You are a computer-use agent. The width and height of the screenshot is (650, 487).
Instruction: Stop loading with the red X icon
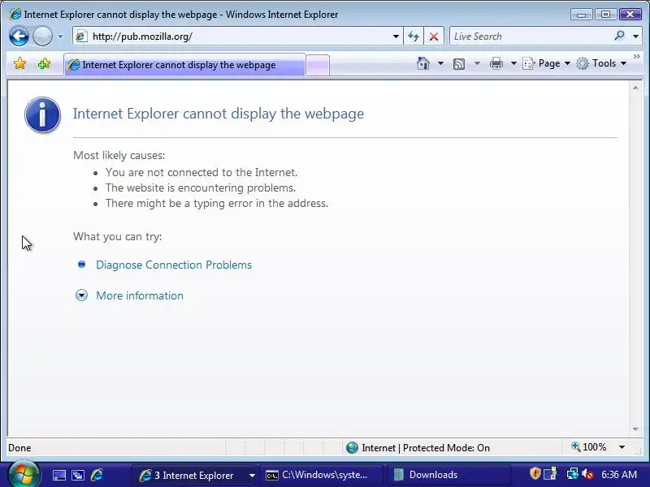tap(434, 37)
